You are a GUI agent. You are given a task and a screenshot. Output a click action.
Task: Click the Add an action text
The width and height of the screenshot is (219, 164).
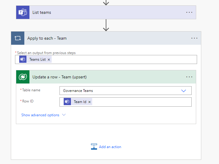(x=110, y=147)
